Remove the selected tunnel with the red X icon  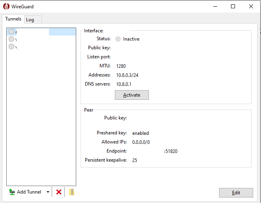tap(58, 192)
